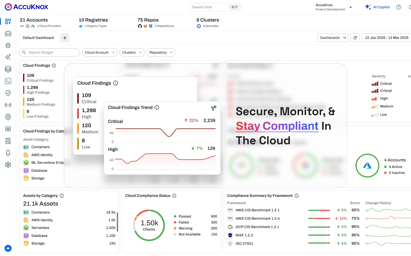Open the stacked layers icon in sidebar
411x256 pixels.
click(8, 69)
